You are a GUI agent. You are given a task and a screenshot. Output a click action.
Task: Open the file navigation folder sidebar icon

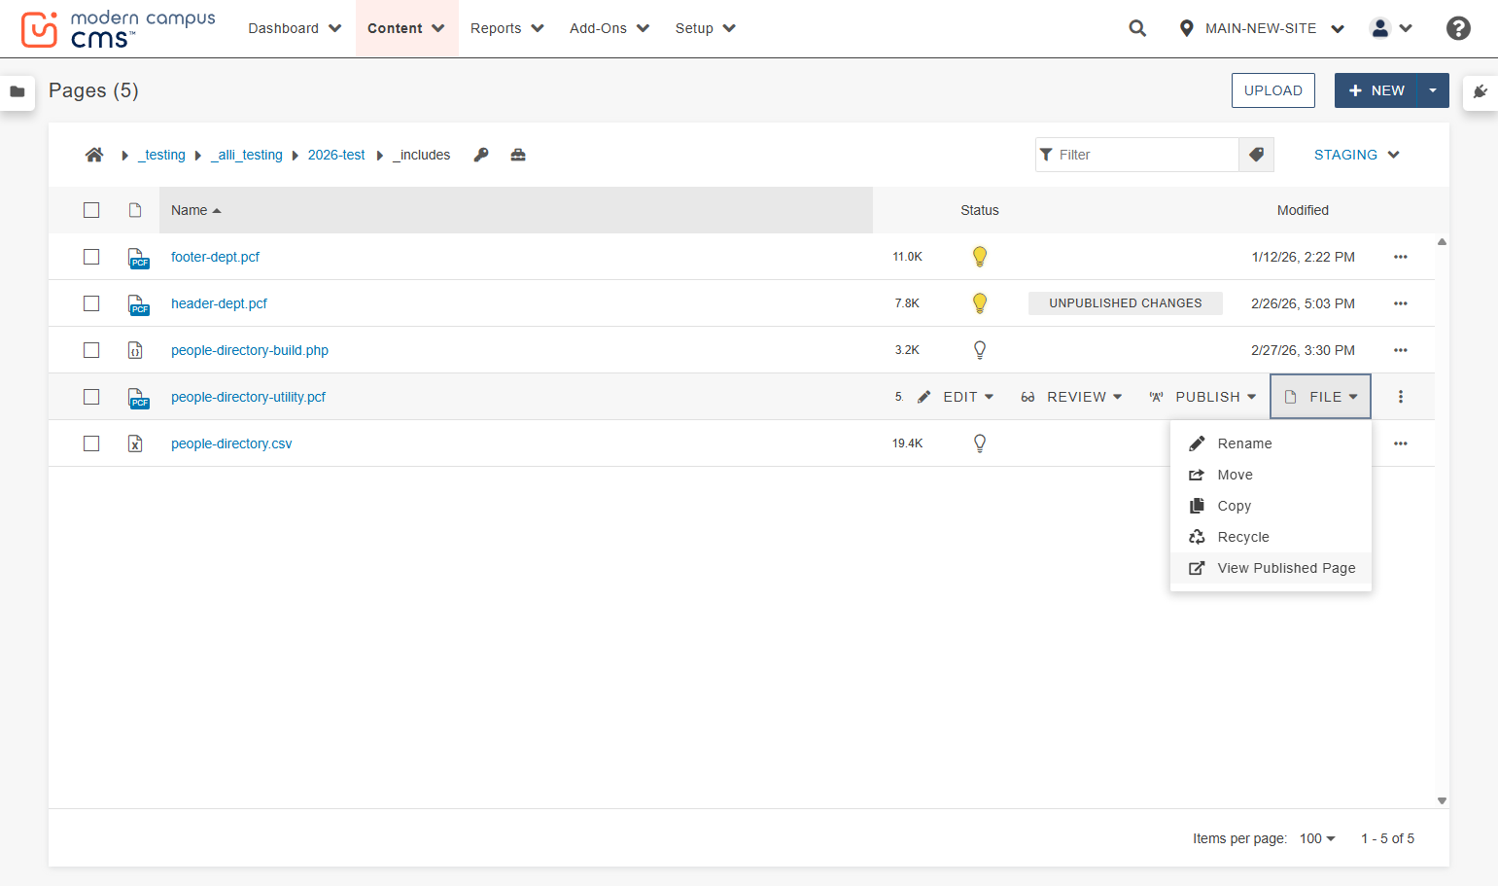click(x=17, y=91)
